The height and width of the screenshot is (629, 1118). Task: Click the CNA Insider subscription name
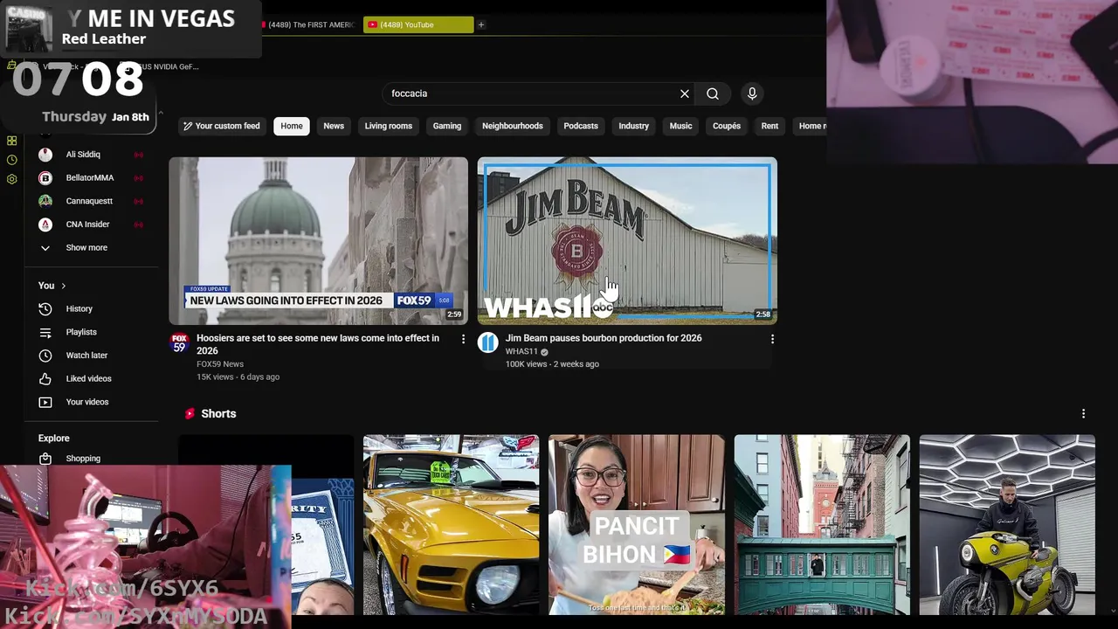[87, 225]
